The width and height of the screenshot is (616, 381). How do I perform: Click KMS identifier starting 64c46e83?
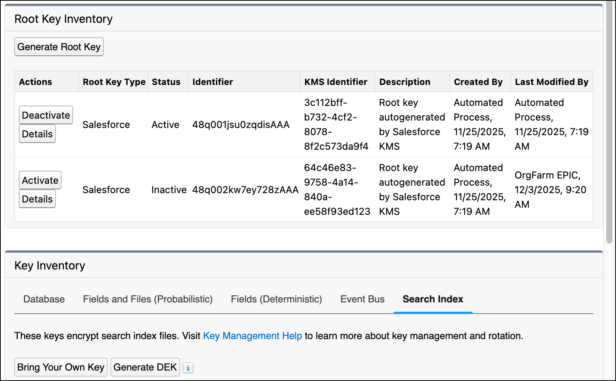pyautogui.click(x=337, y=189)
